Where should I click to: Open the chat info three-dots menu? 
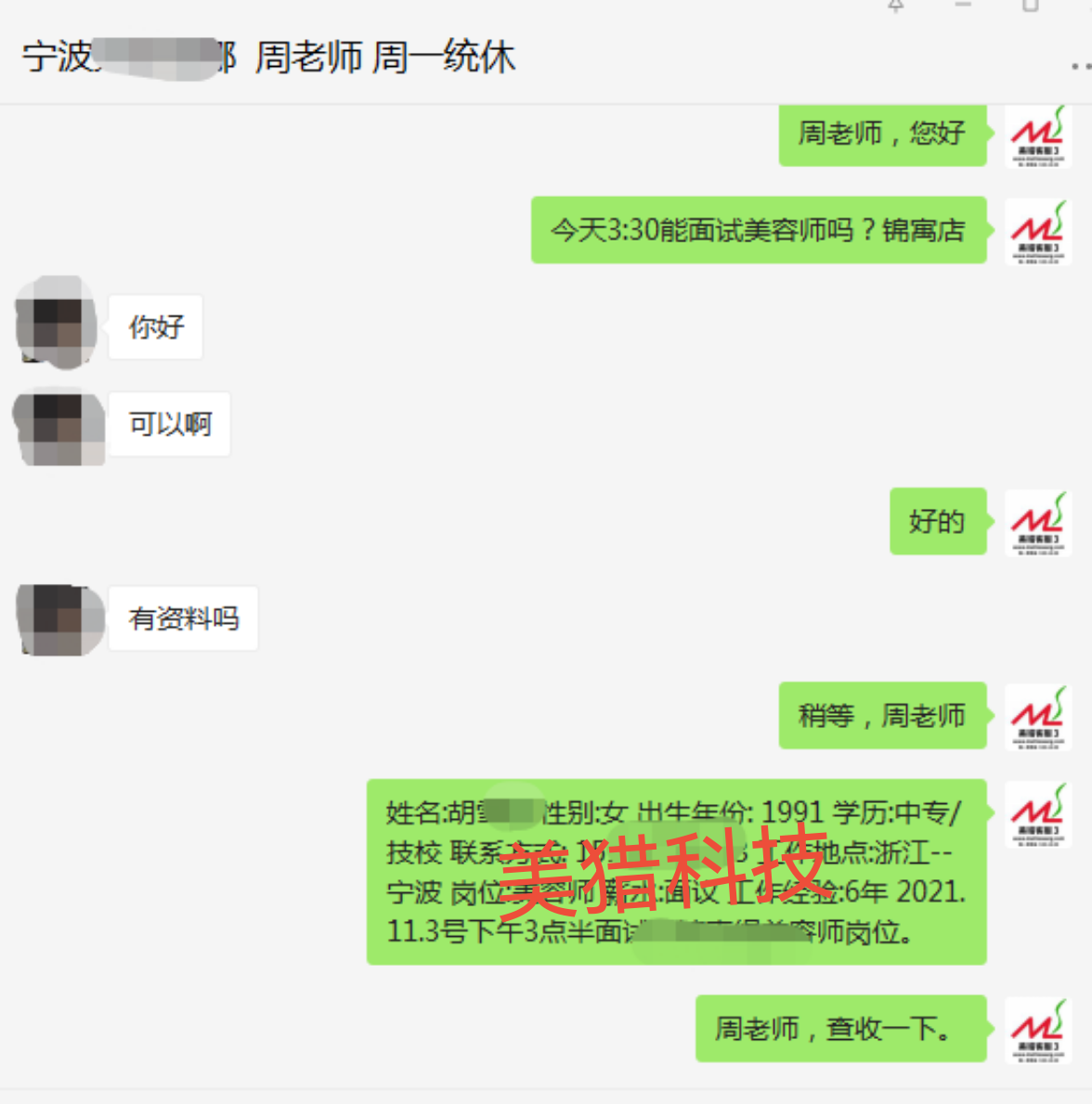pos(1081,66)
